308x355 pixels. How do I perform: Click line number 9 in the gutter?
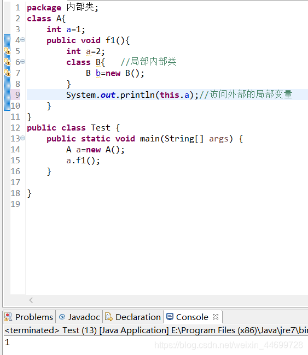18,95
